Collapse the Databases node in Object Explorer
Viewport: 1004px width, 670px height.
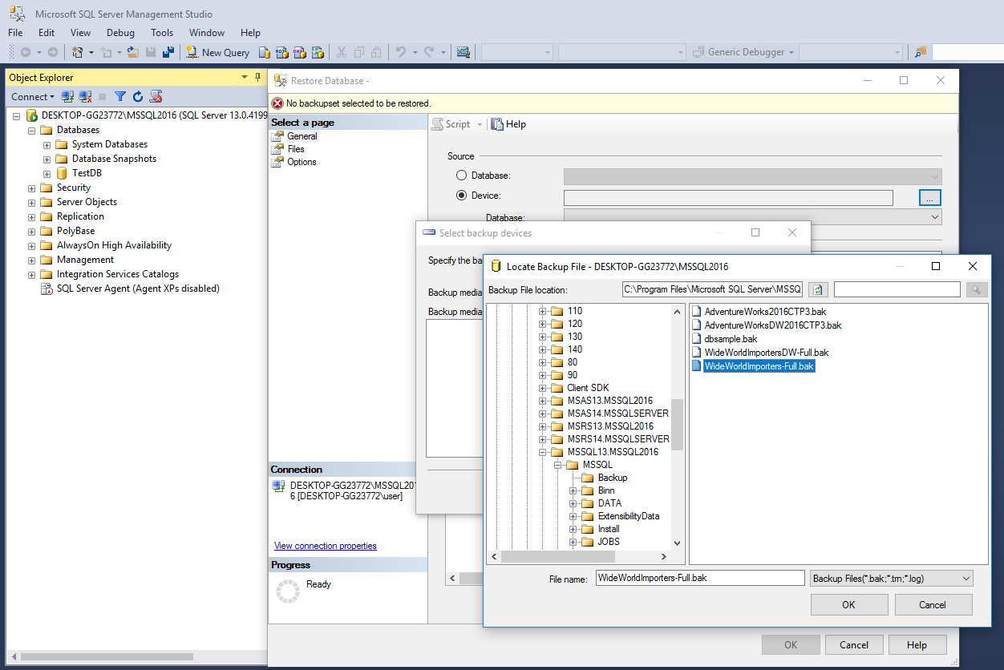(x=31, y=131)
